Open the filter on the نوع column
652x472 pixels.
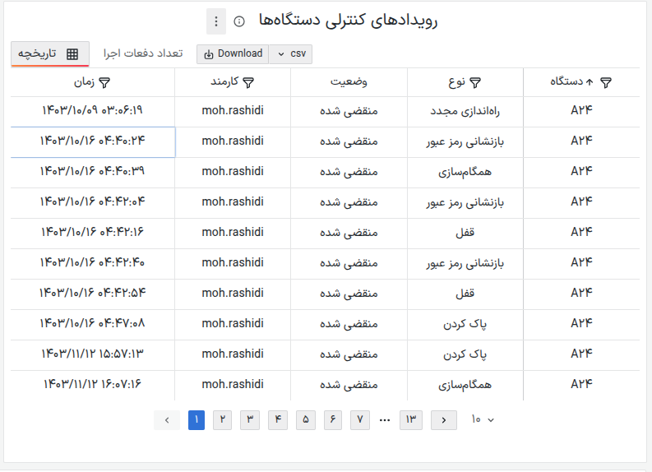pos(475,82)
